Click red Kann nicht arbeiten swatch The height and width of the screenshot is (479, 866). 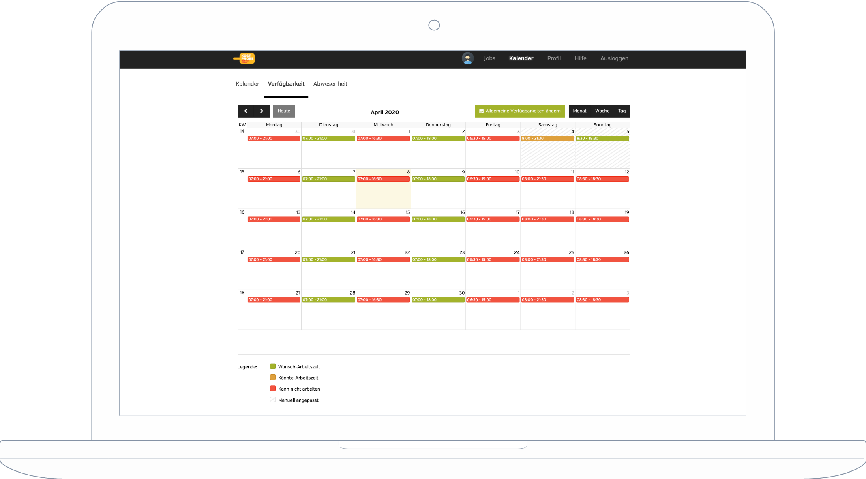tap(273, 389)
